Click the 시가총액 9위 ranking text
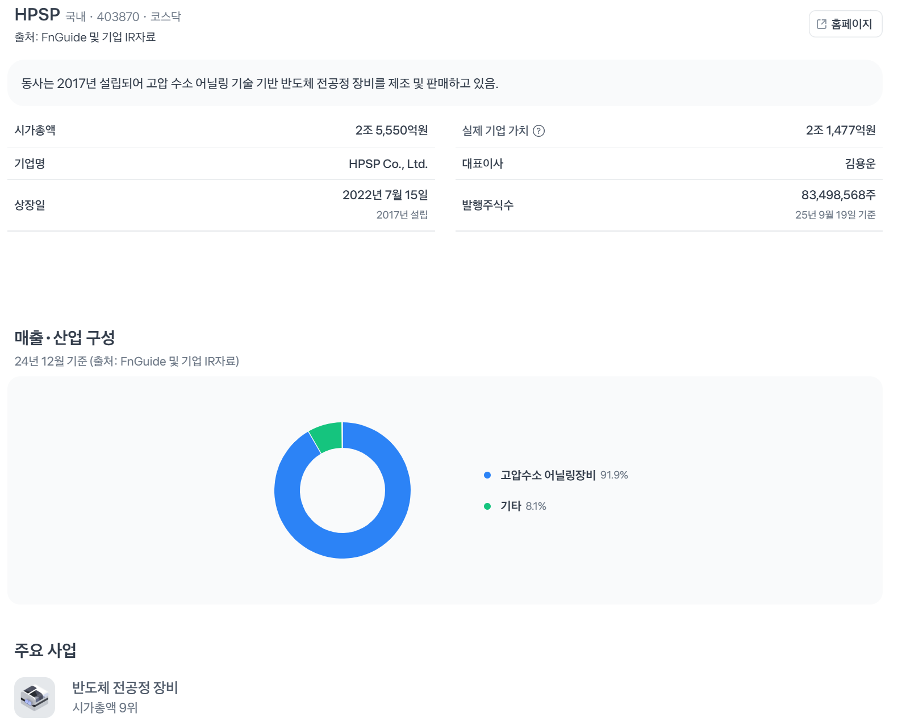Image resolution: width=902 pixels, height=726 pixels. (x=105, y=708)
